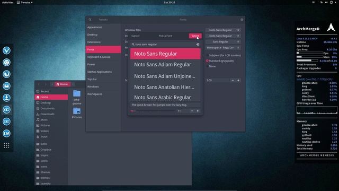Open Vivaldi browser from the dock
339x191 pixels.
[6, 50]
